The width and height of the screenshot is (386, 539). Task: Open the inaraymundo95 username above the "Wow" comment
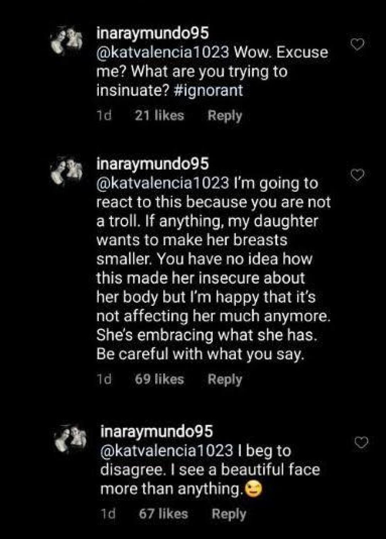[152, 33]
